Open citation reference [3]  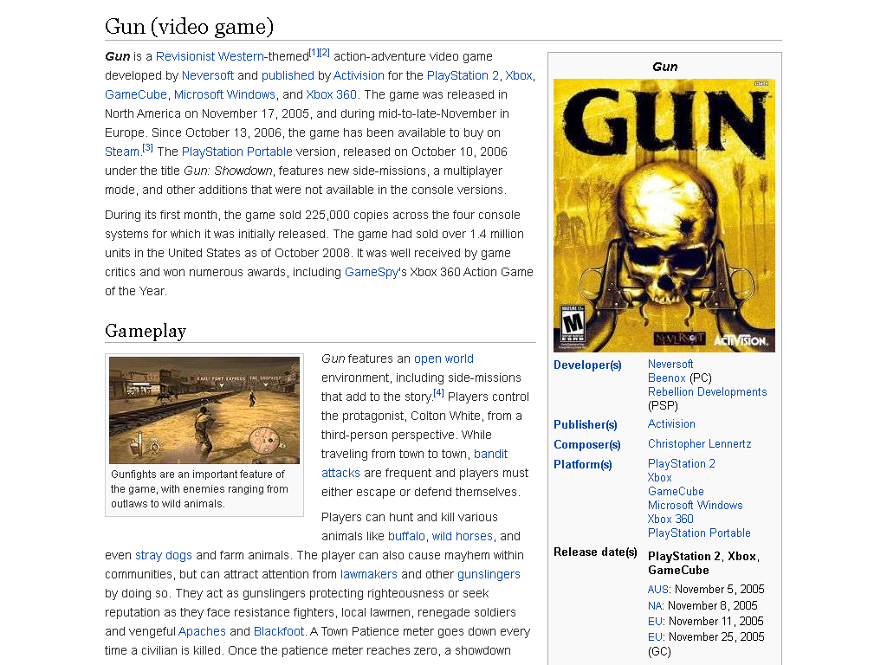click(x=147, y=147)
